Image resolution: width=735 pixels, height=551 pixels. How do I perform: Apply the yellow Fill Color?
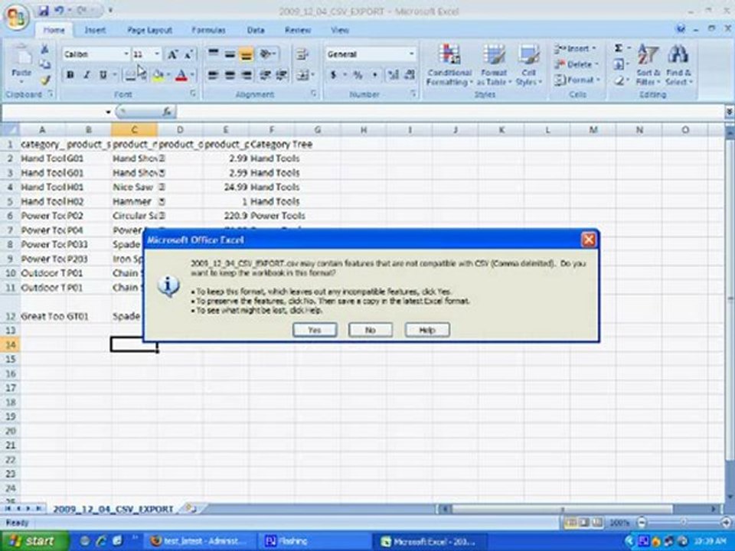click(158, 75)
